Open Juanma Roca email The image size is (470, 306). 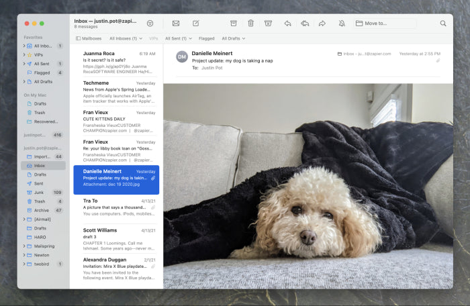116,62
